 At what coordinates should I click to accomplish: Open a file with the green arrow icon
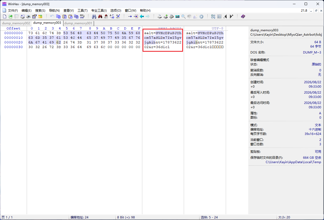(x=11, y=17)
